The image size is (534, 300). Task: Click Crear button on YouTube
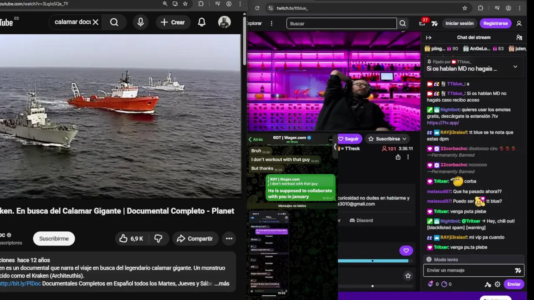click(173, 22)
